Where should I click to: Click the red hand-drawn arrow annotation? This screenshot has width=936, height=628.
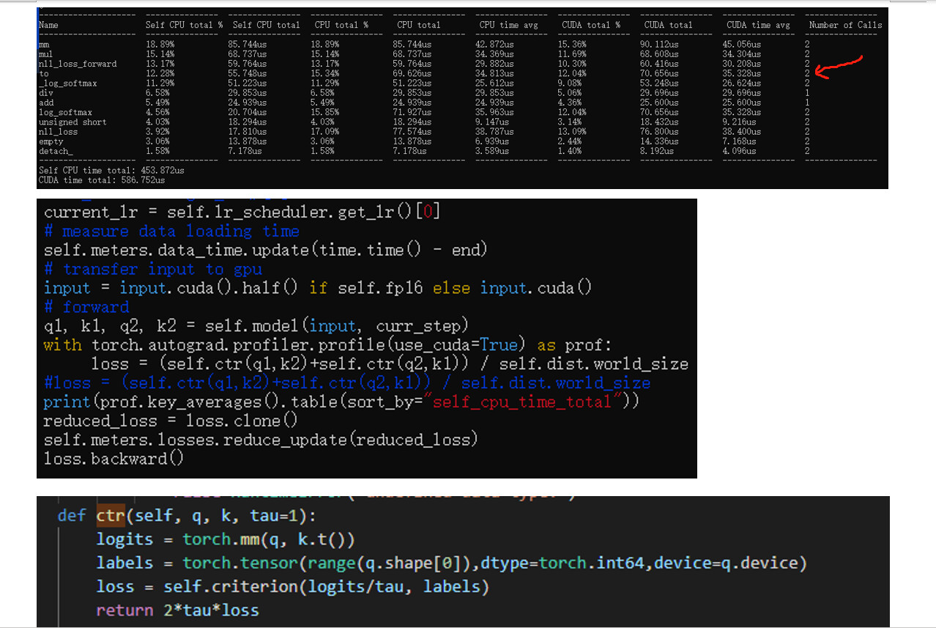point(841,67)
